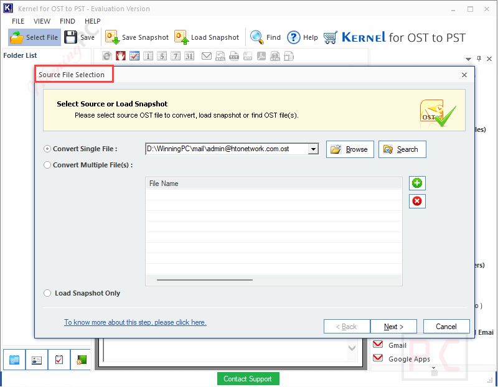This screenshot has width=498, height=387.
Task: Click the envelope MSG save icon
Action: [207, 56]
